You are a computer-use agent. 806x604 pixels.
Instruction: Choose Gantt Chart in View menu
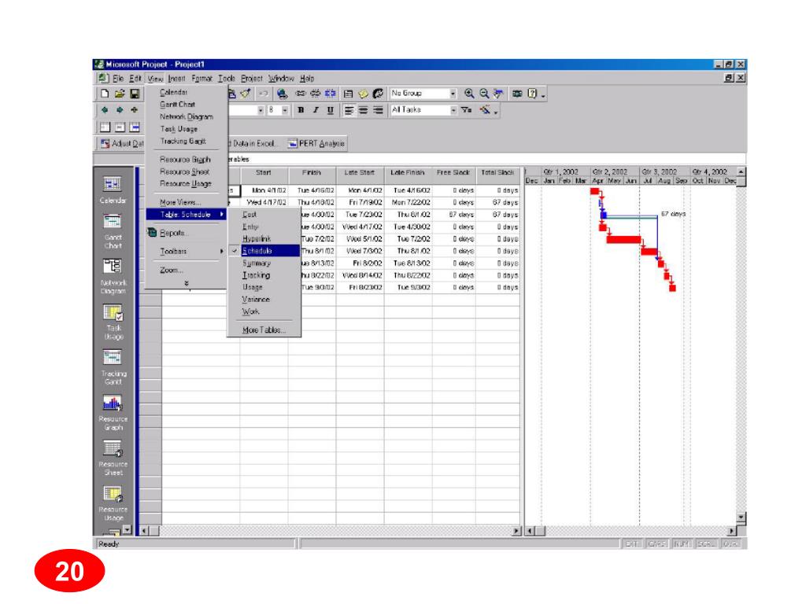click(177, 105)
